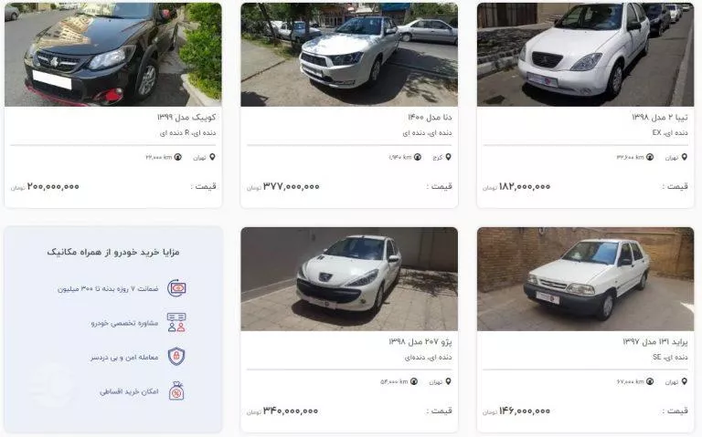Click odometer icon on Peugeot 207 card
The height and width of the screenshot is (437, 702).
[414, 381]
